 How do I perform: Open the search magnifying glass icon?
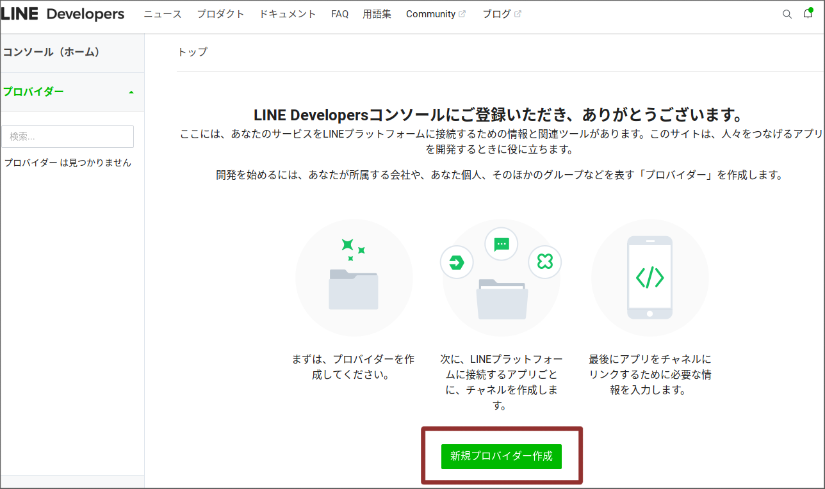click(787, 13)
